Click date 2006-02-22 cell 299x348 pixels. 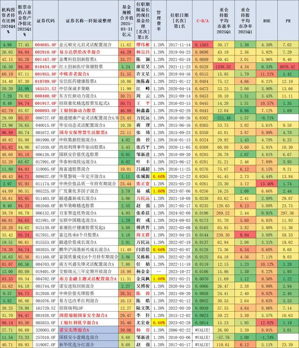coord(179,330)
